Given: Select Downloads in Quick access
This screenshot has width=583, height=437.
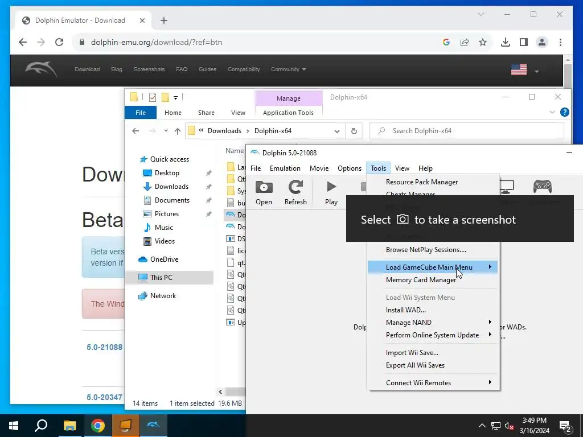Looking at the screenshot, I should pos(171,187).
